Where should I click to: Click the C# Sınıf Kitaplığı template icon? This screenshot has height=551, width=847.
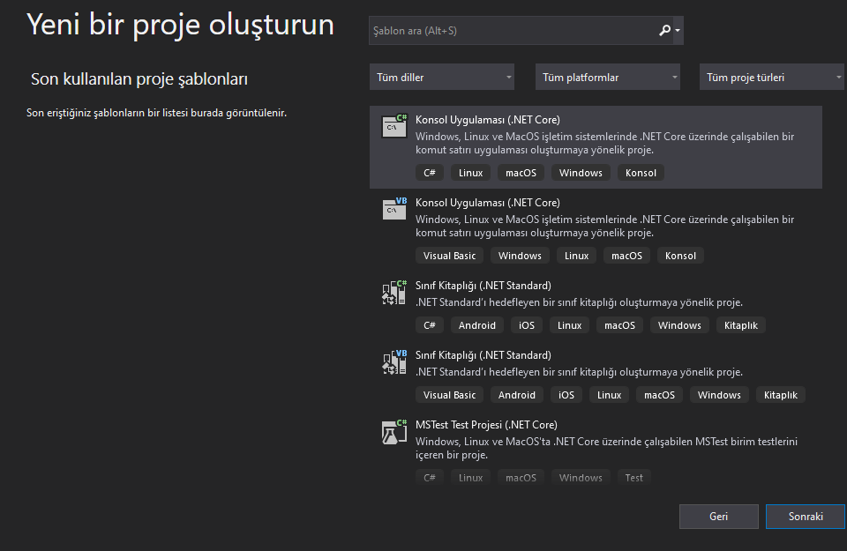point(394,292)
